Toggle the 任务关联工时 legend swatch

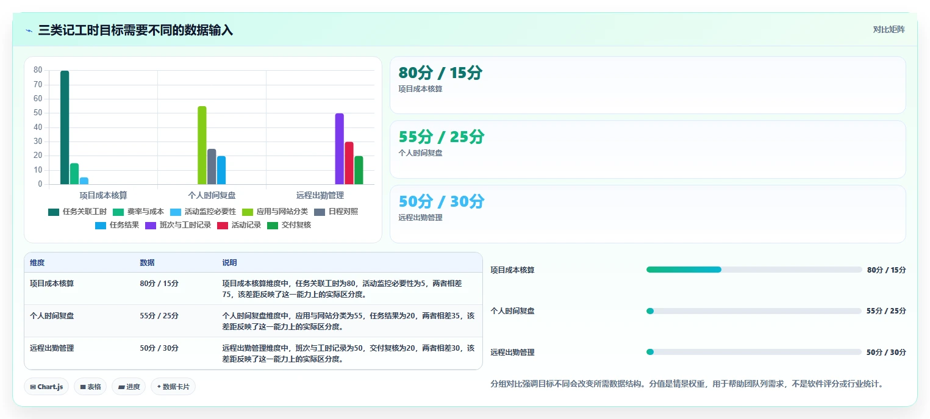[54, 212]
